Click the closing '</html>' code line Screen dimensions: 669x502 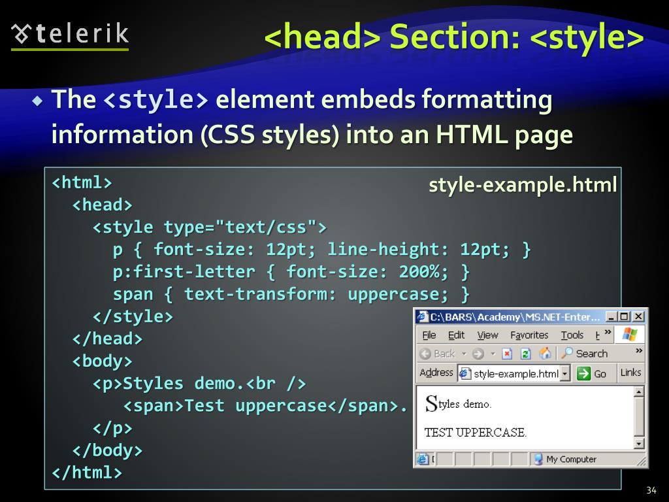[87, 473]
